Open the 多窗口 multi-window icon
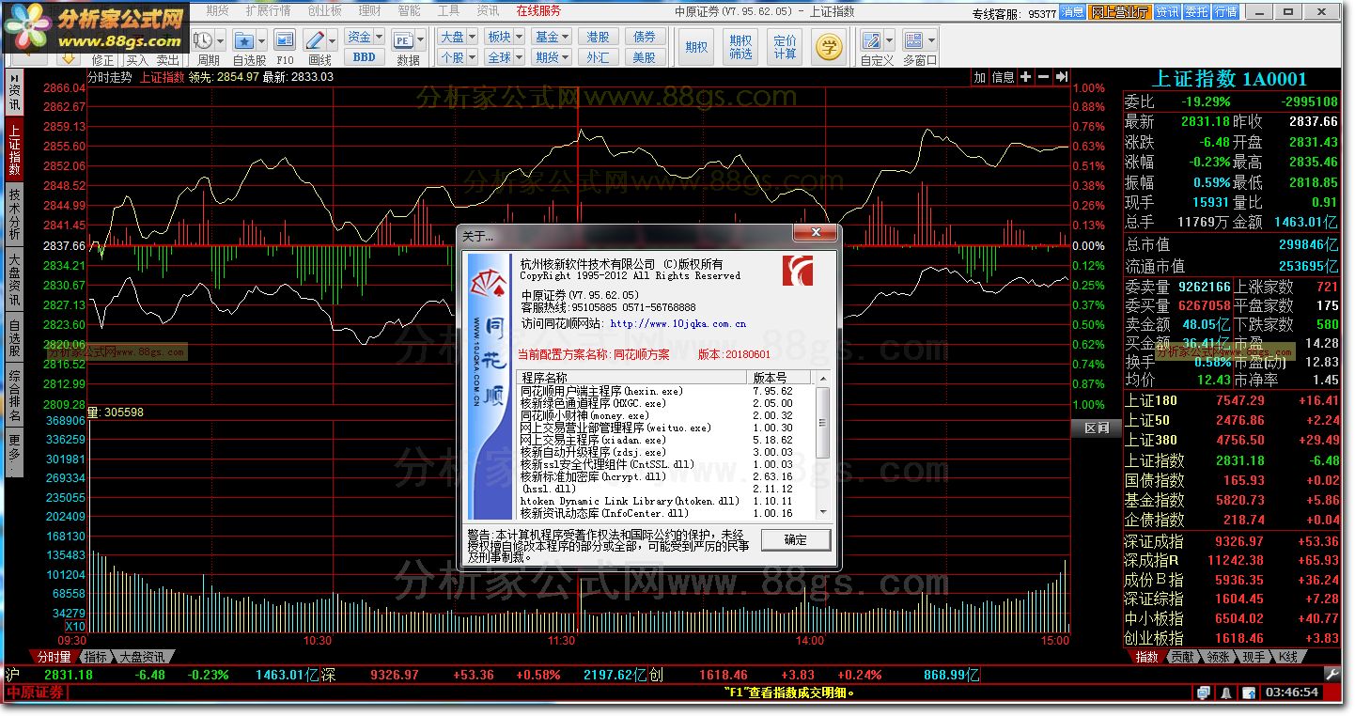 click(913, 40)
